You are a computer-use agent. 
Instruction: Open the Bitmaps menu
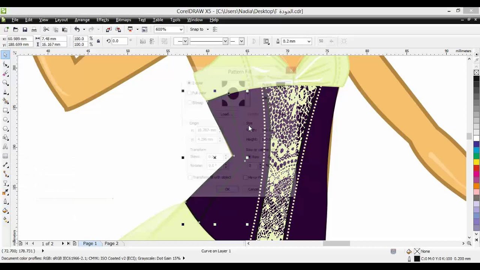[123, 20]
